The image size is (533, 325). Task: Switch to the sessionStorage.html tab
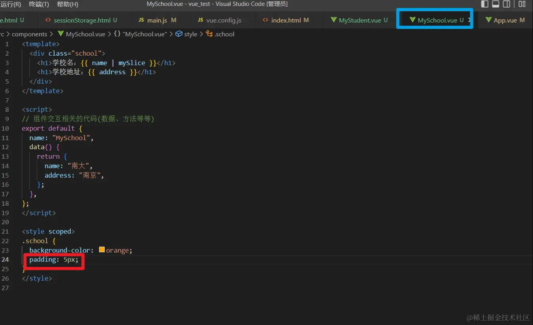[81, 20]
